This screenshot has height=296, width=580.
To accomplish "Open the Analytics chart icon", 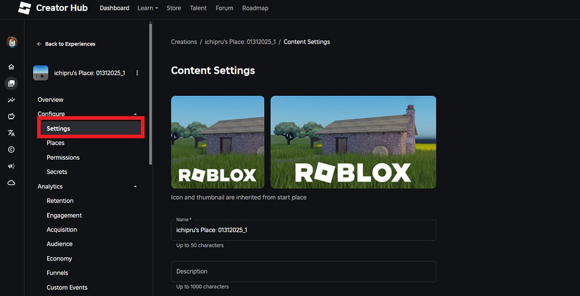I will pos(11,100).
